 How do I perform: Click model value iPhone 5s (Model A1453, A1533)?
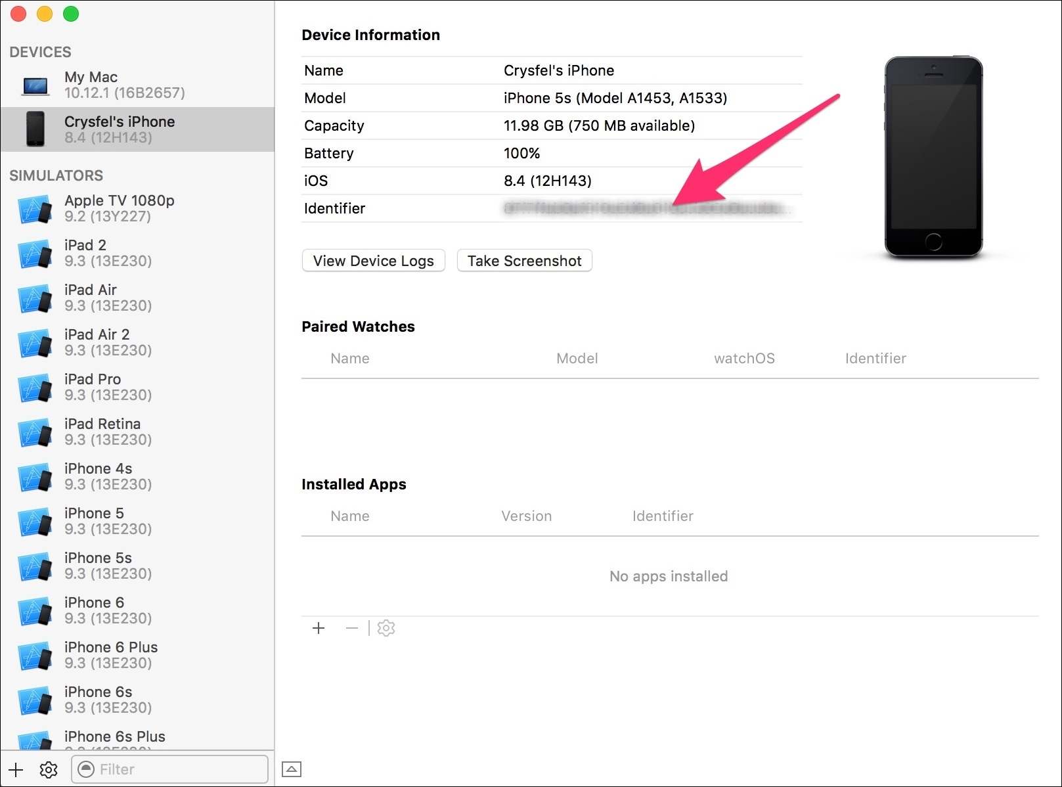point(615,98)
